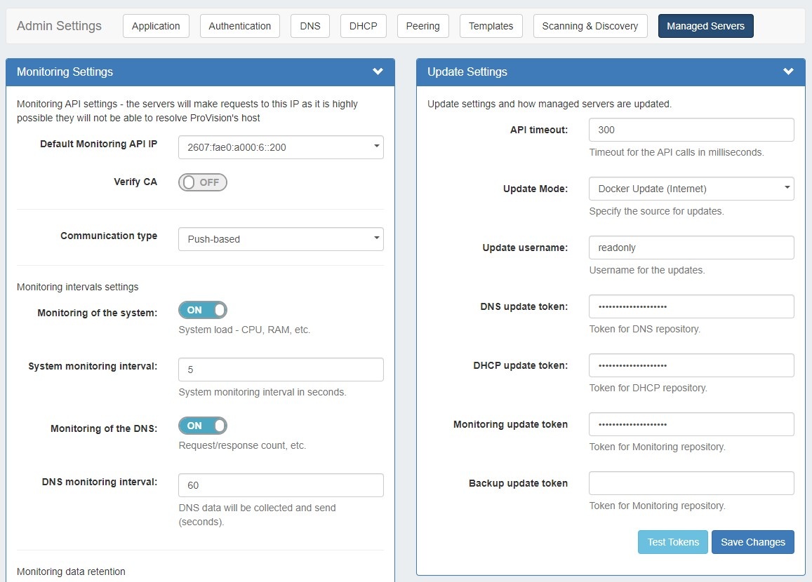The image size is (812, 582).
Task: Click the API timeout input field
Action: [x=691, y=130]
